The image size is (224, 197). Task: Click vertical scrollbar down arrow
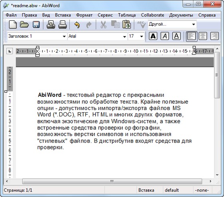[x=217, y=175]
